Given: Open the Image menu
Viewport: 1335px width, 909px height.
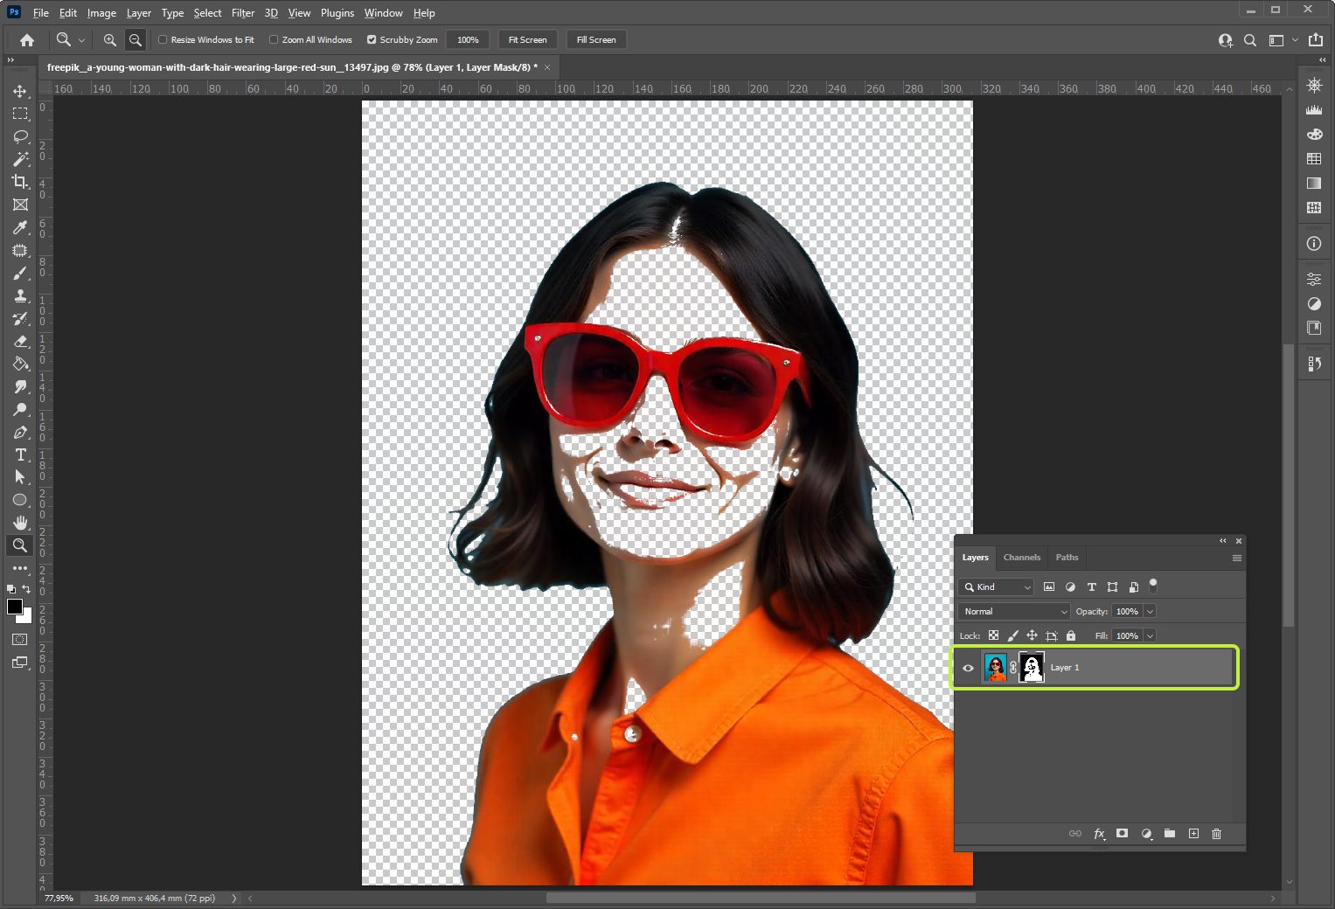Looking at the screenshot, I should click(x=101, y=13).
